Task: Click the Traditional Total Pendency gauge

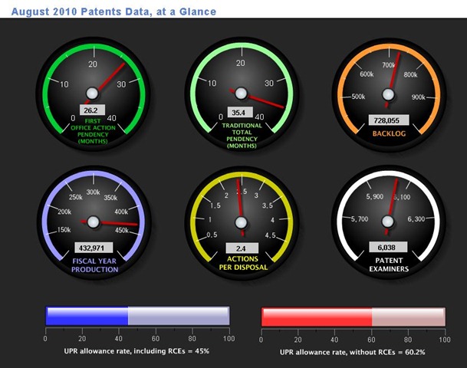Action: click(242, 94)
